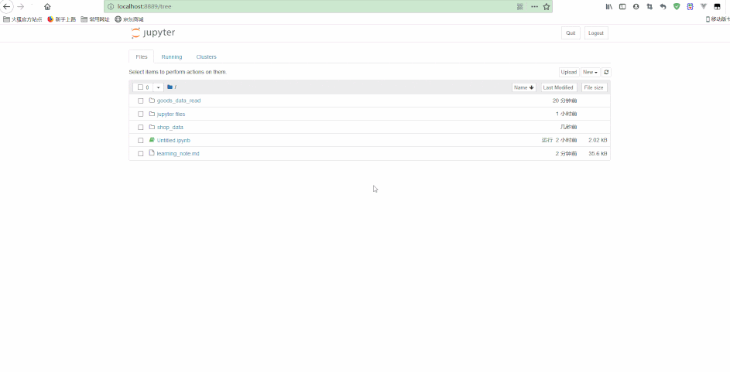Click the QR code icon in address bar
730x372 pixels.
pos(520,6)
